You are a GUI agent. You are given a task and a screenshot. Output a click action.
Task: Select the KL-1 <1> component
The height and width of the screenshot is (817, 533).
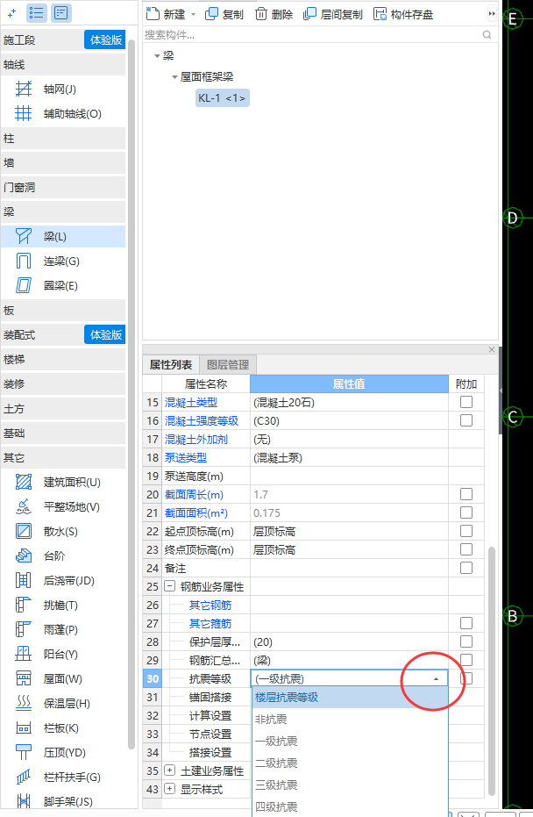(x=223, y=98)
